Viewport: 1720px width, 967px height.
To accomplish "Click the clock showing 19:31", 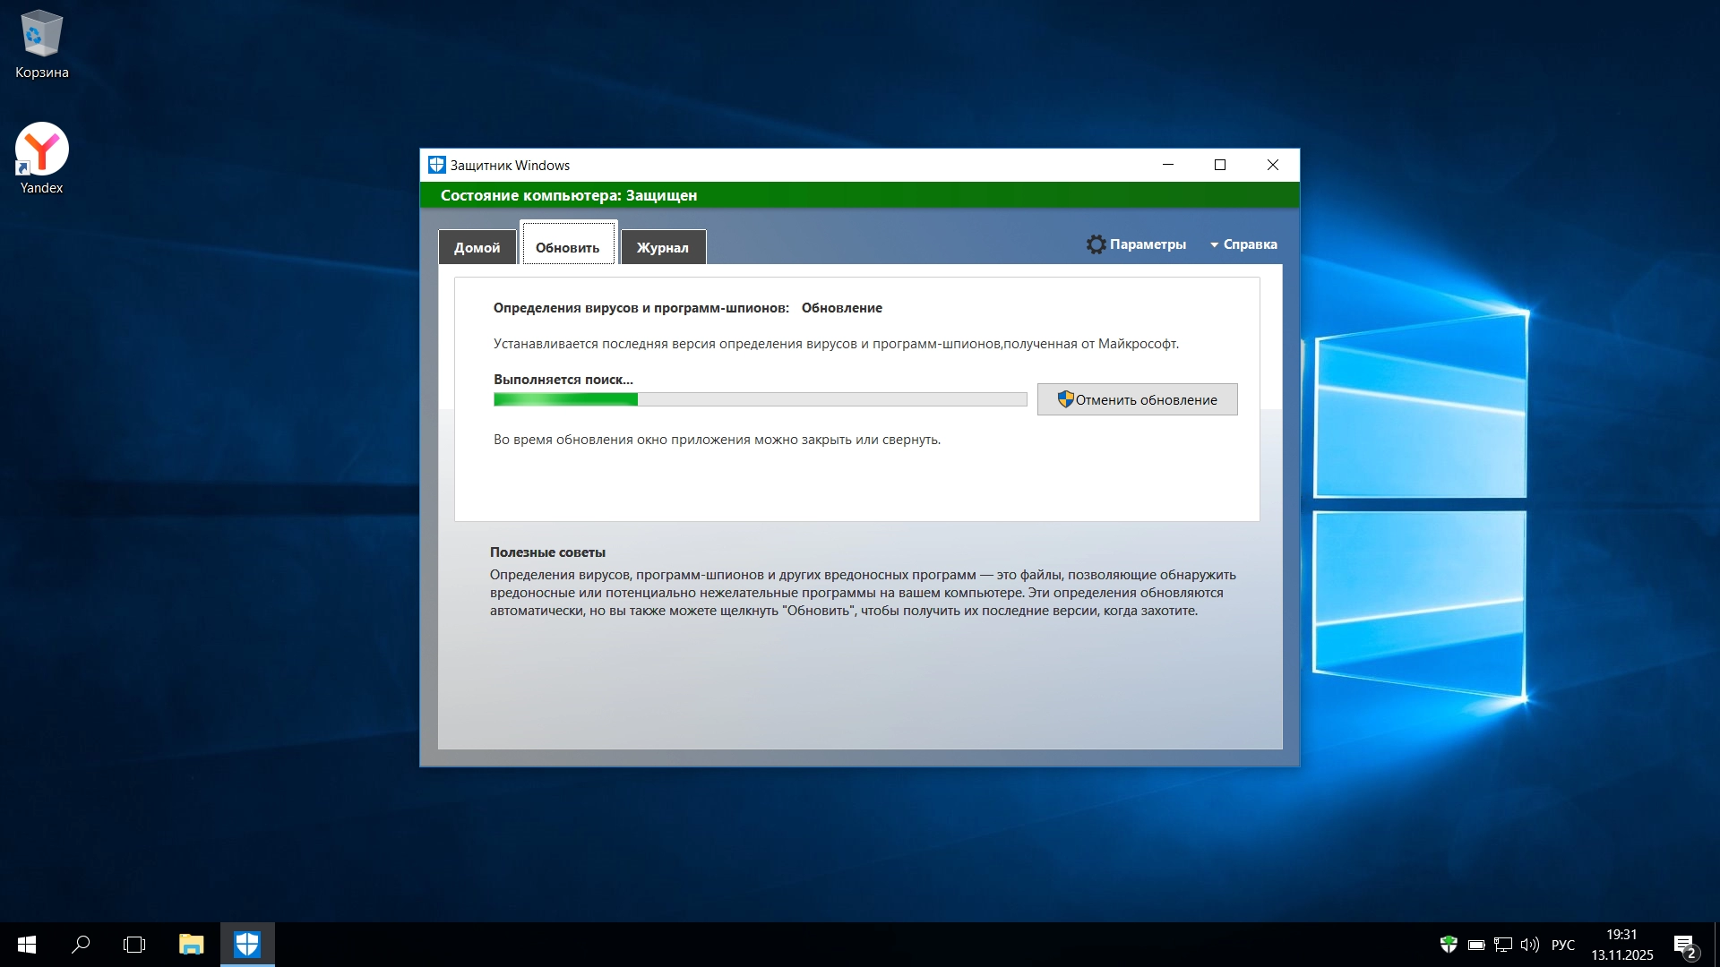I will click(x=1621, y=935).
